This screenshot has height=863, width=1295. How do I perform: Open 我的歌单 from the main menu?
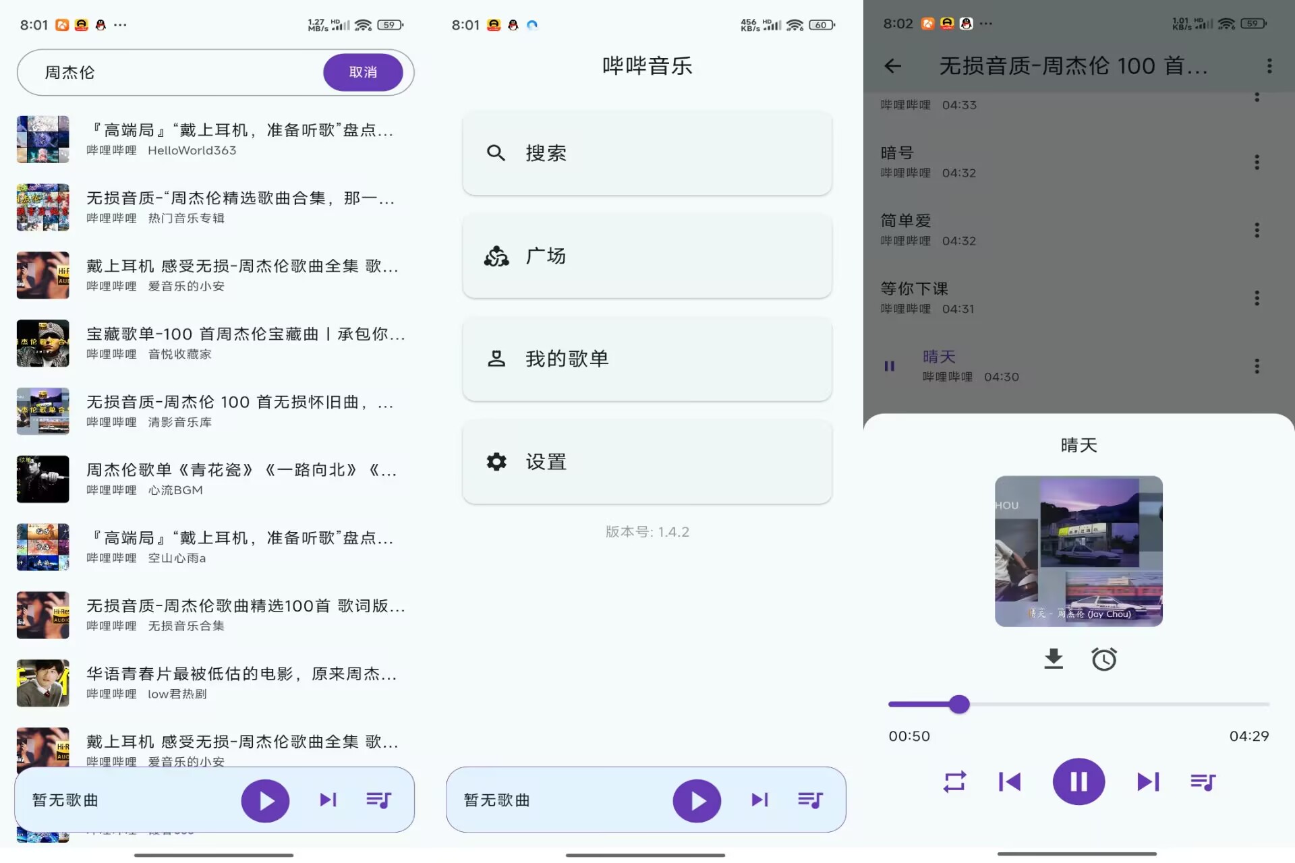(646, 359)
